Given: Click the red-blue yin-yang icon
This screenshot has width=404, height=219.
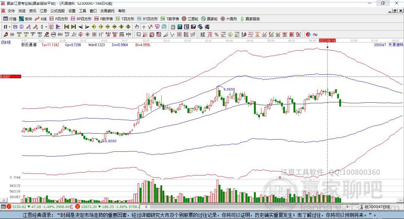Looking at the screenshot, I should 308,34.
